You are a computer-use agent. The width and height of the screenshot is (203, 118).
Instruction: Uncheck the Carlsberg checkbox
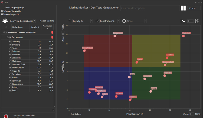click(x=10, y=41)
